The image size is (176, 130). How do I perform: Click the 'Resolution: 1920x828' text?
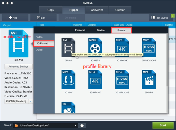pyautogui.click(x=18, y=87)
